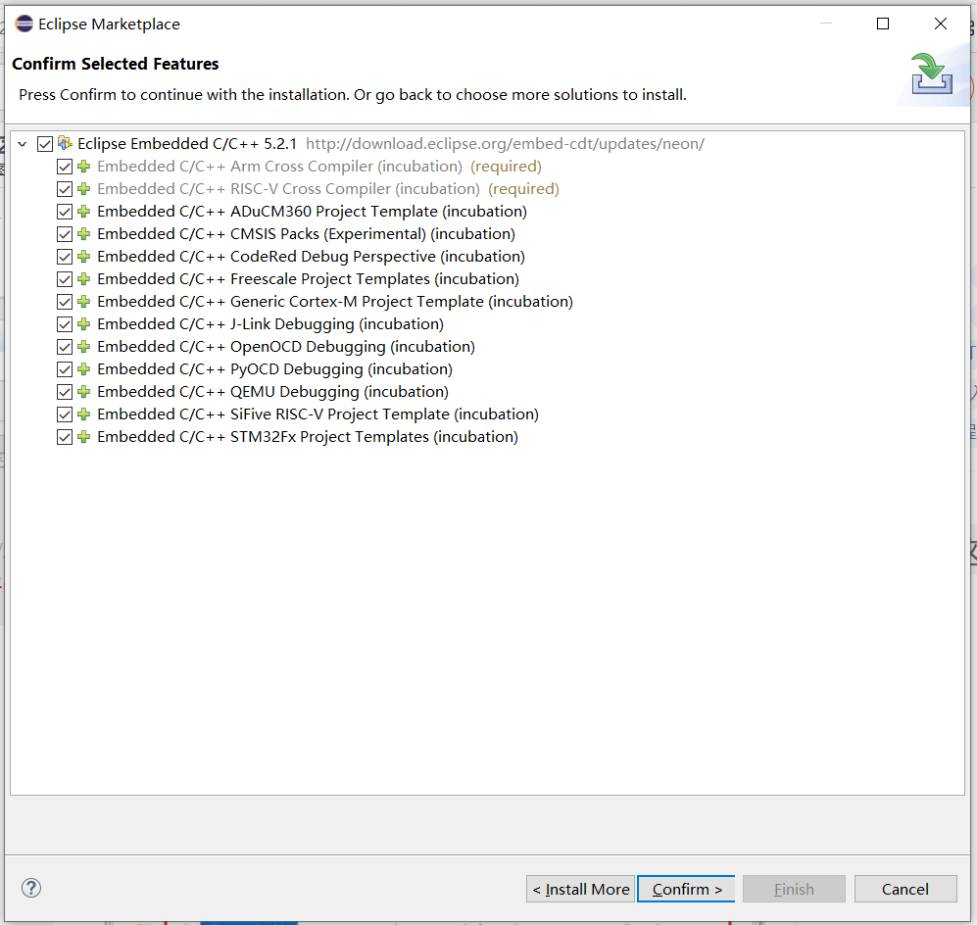Click plus icon beside SiFive RISC-V Template
977x925 pixels.
click(84, 414)
